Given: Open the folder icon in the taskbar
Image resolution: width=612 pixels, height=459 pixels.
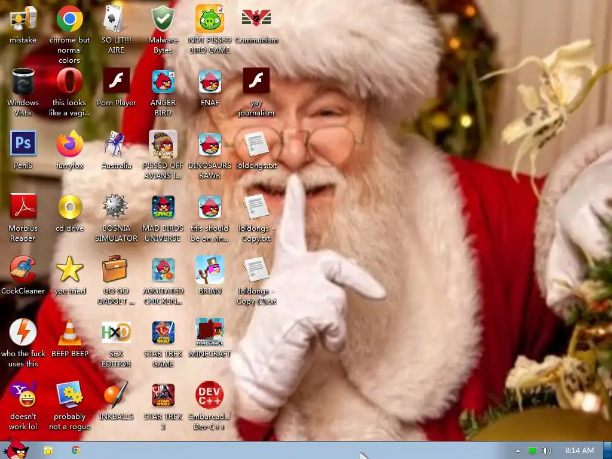Looking at the screenshot, I should pyautogui.click(x=48, y=451).
